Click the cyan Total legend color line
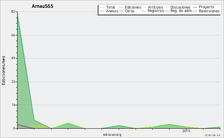 (x=102, y=7)
